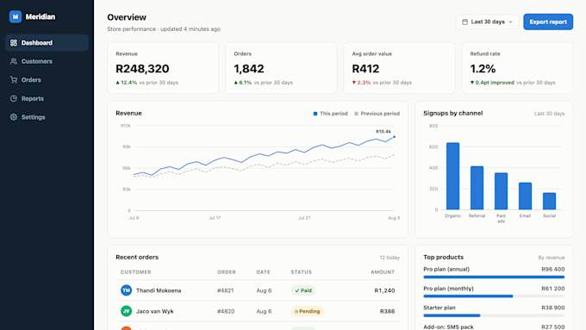Image resolution: width=586 pixels, height=330 pixels.
Task: Click the 2.3% decrease indicator
Action: point(361,83)
